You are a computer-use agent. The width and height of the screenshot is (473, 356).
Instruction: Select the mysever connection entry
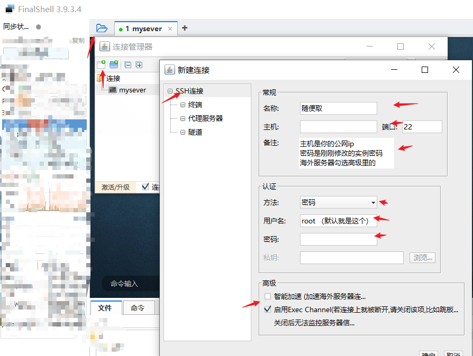tap(132, 90)
